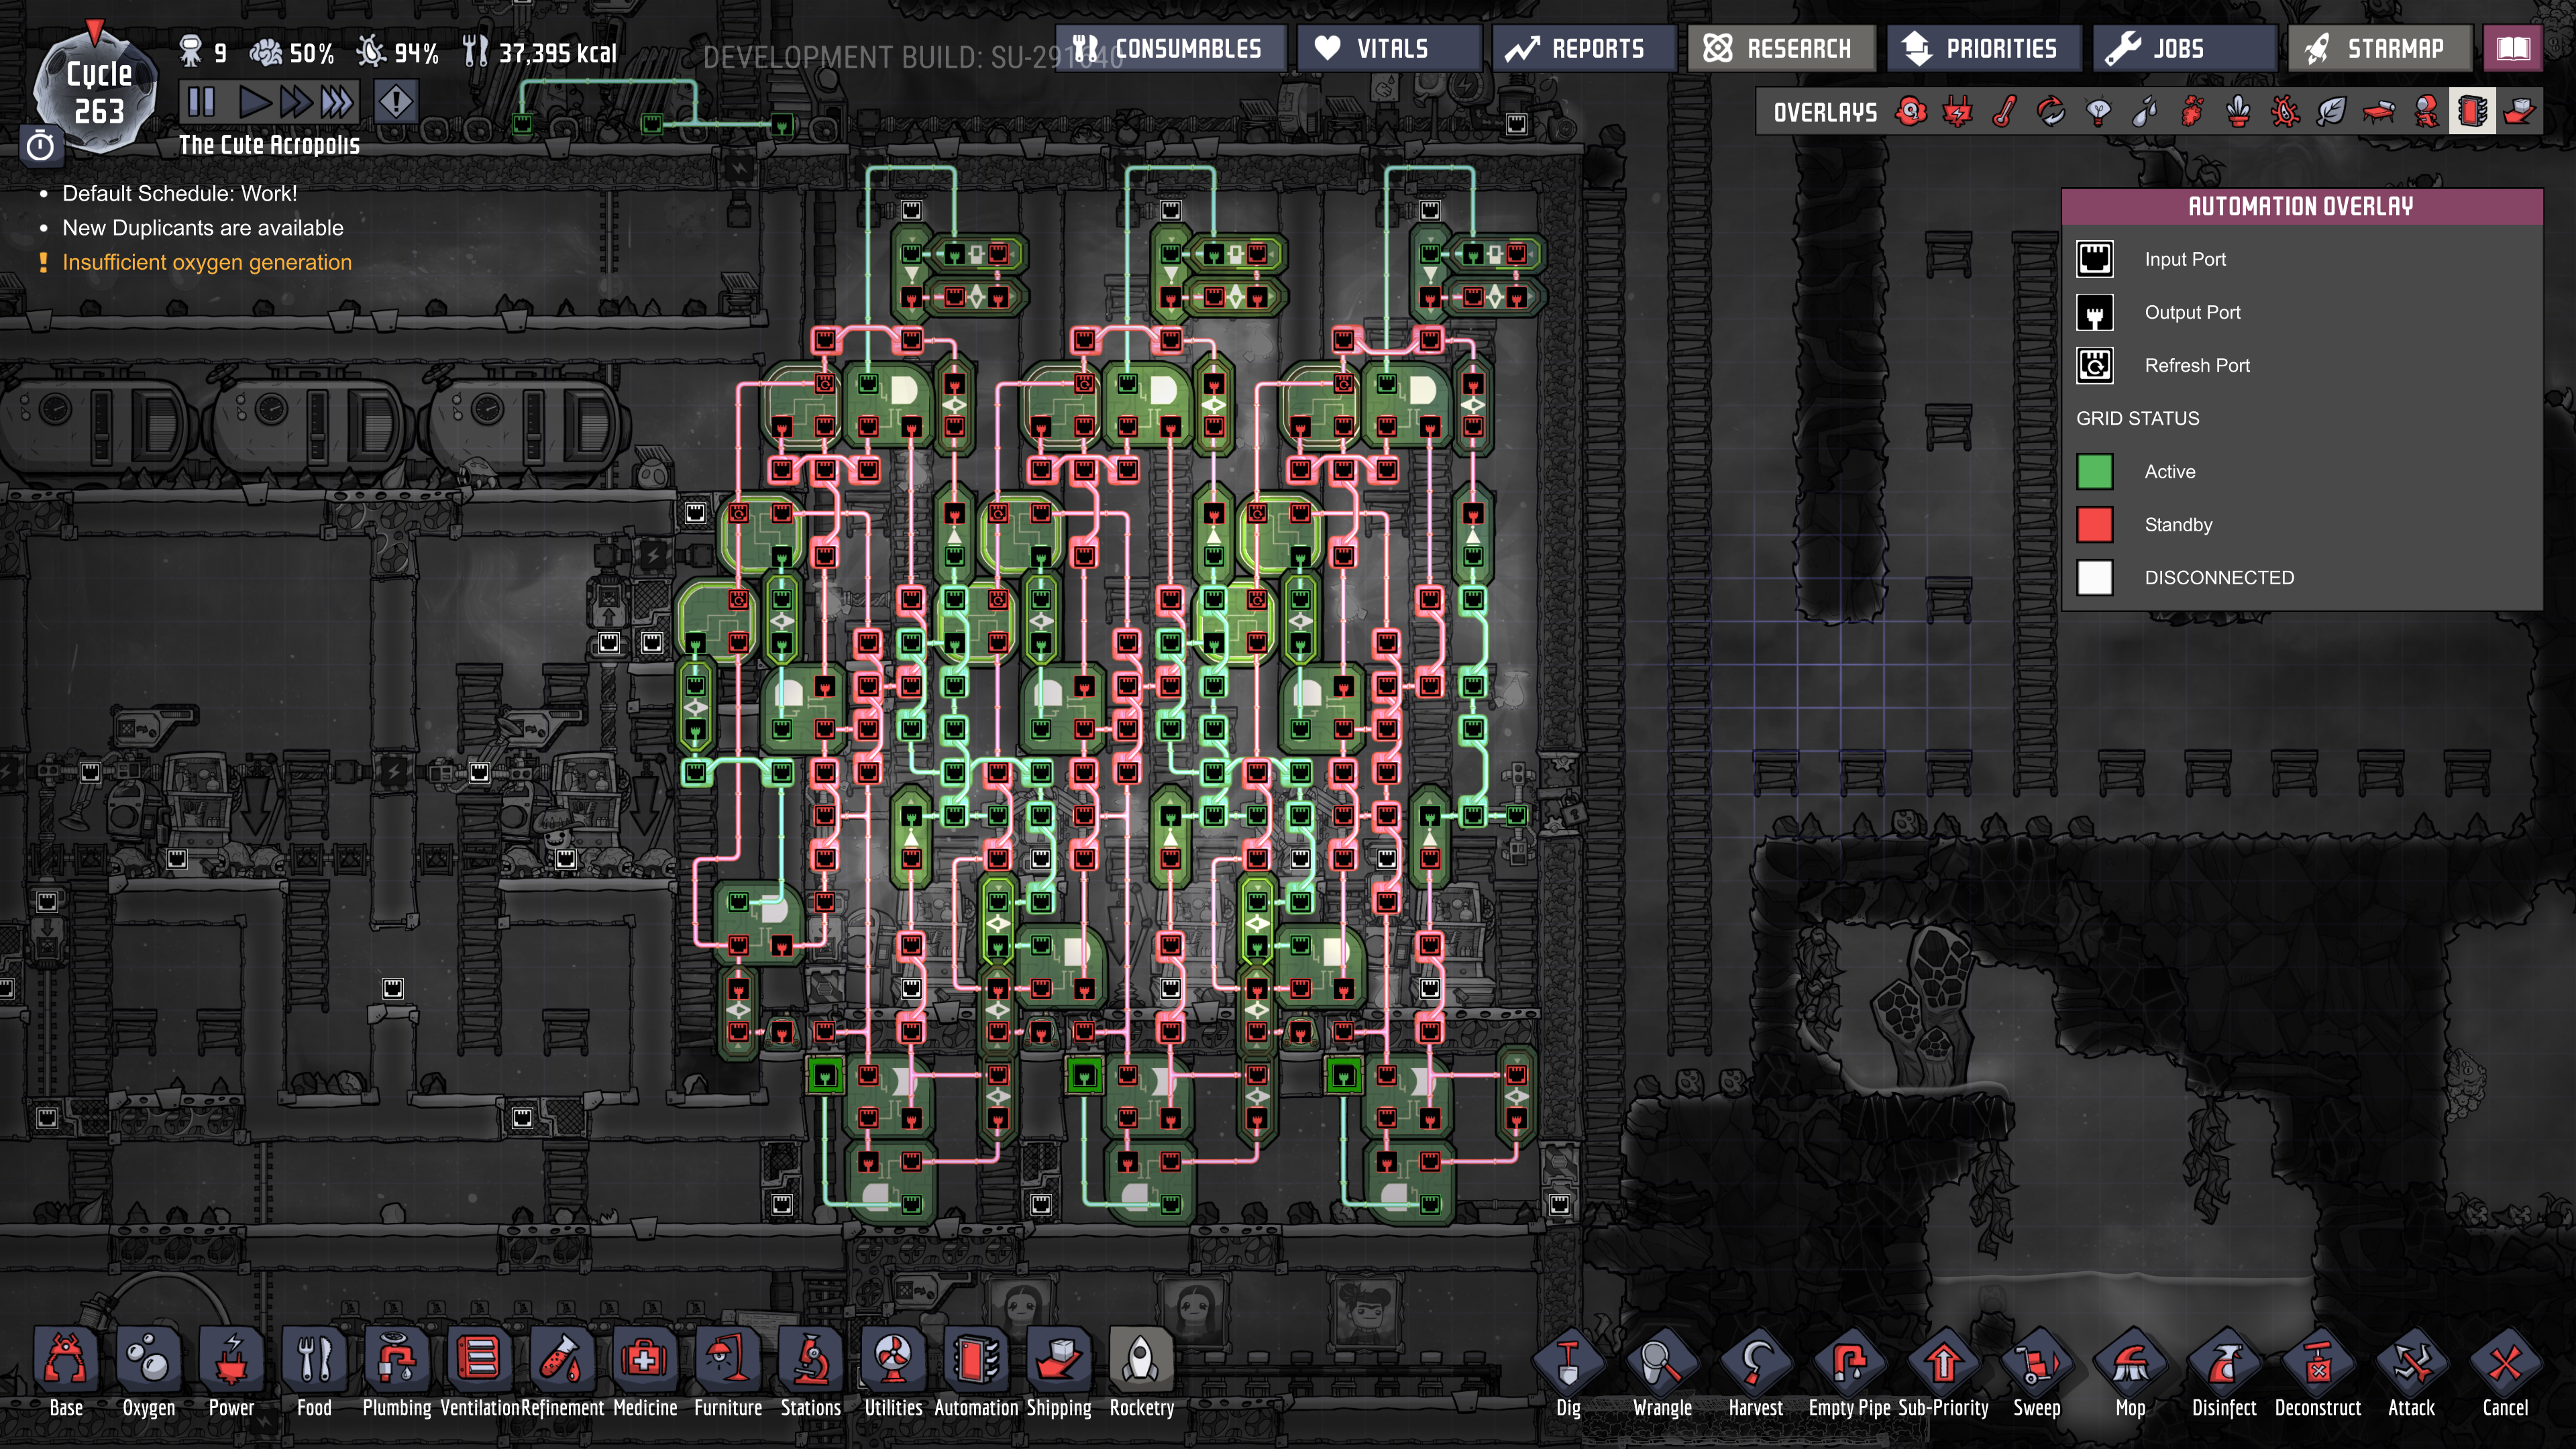Toggle the Power overlay icon
The width and height of the screenshot is (2576, 1449).
coord(1957,112)
